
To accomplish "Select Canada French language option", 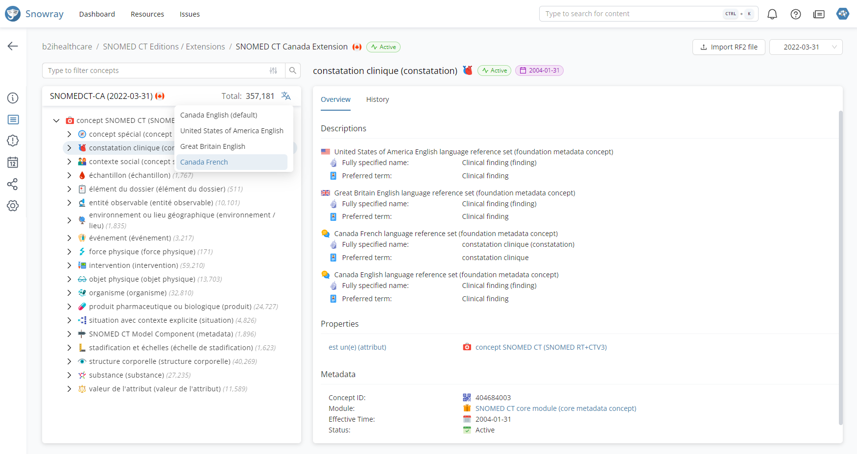I will [204, 162].
